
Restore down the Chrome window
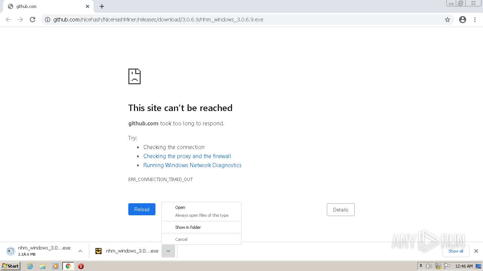pos(461,3)
